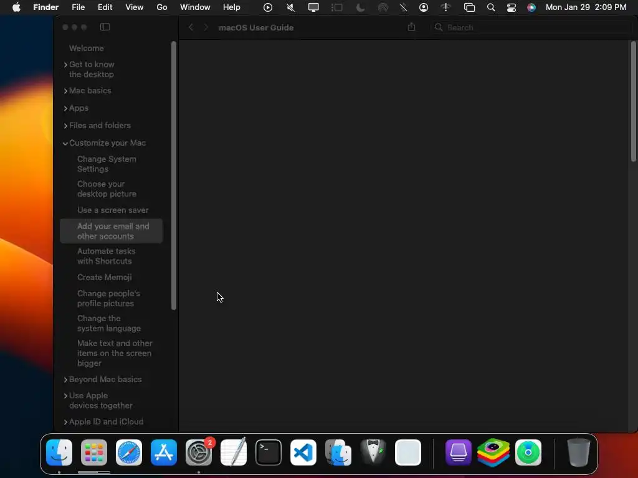Screen dimensions: 638x478
Task: Open the Create Memoji topic
Action: pos(105,277)
